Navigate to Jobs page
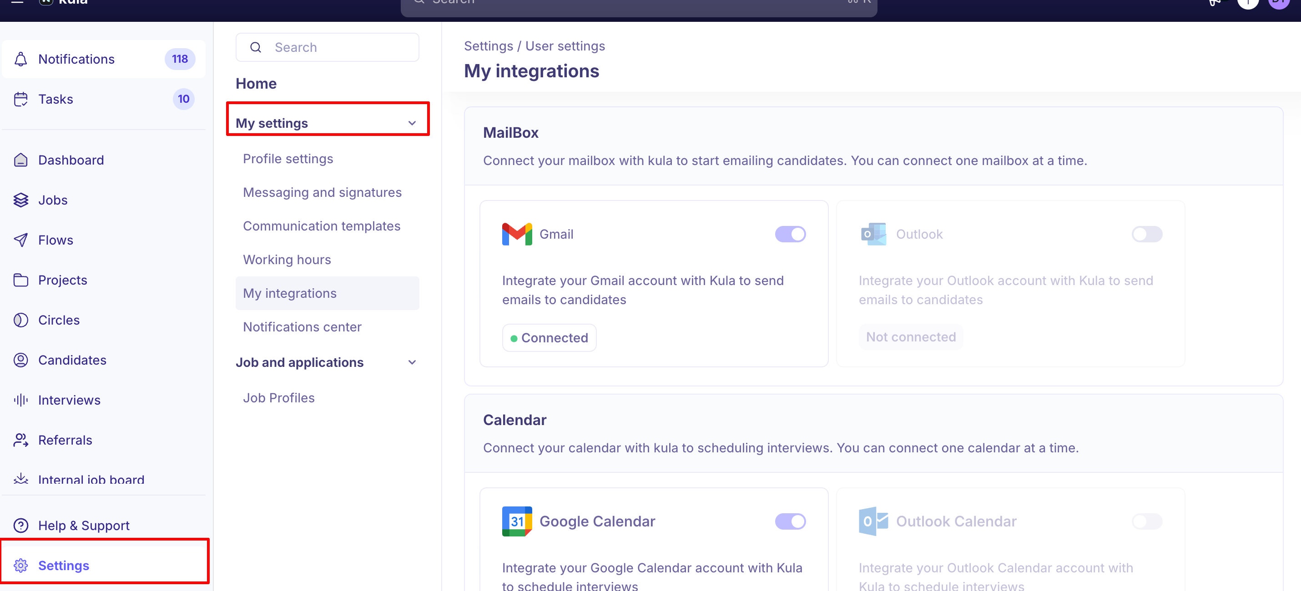The width and height of the screenshot is (1301, 591). point(104,200)
